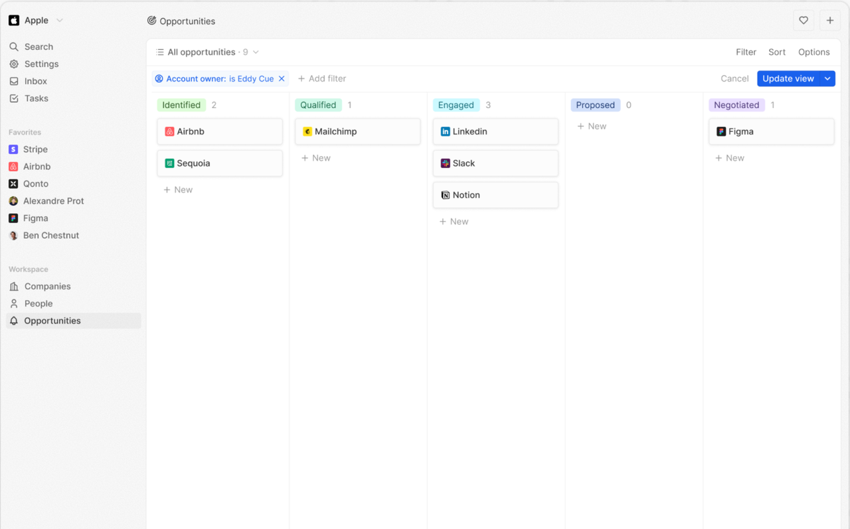Open the All opportunities view dropdown
This screenshot has height=529, width=850.
pos(207,52)
